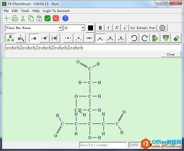Toggle Italic formatting
Viewport: 184px width, 151px height.
click(108, 28)
